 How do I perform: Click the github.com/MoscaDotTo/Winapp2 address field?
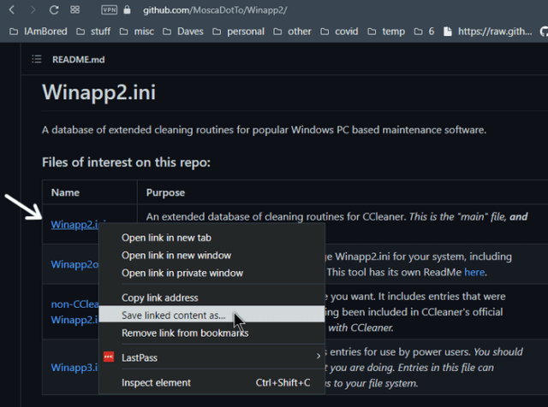pyautogui.click(x=215, y=10)
